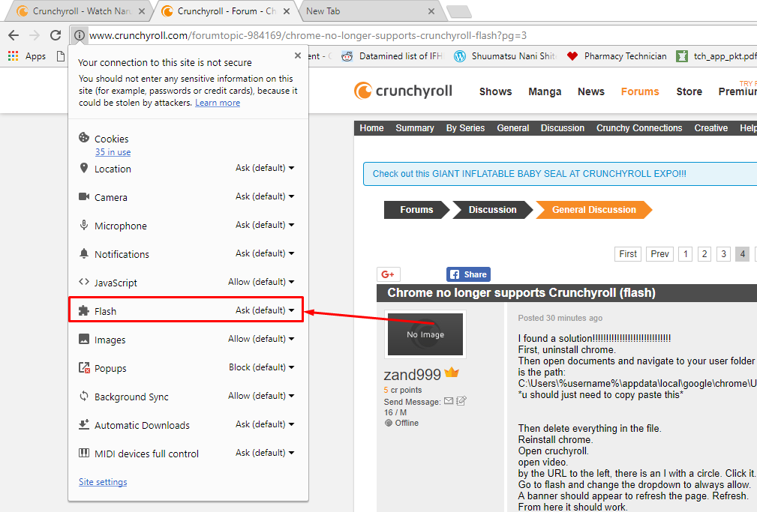This screenshot has width=757, height=512.
Task: Open the JavaScript permission dropdown
Action: [x=261, y=282]
